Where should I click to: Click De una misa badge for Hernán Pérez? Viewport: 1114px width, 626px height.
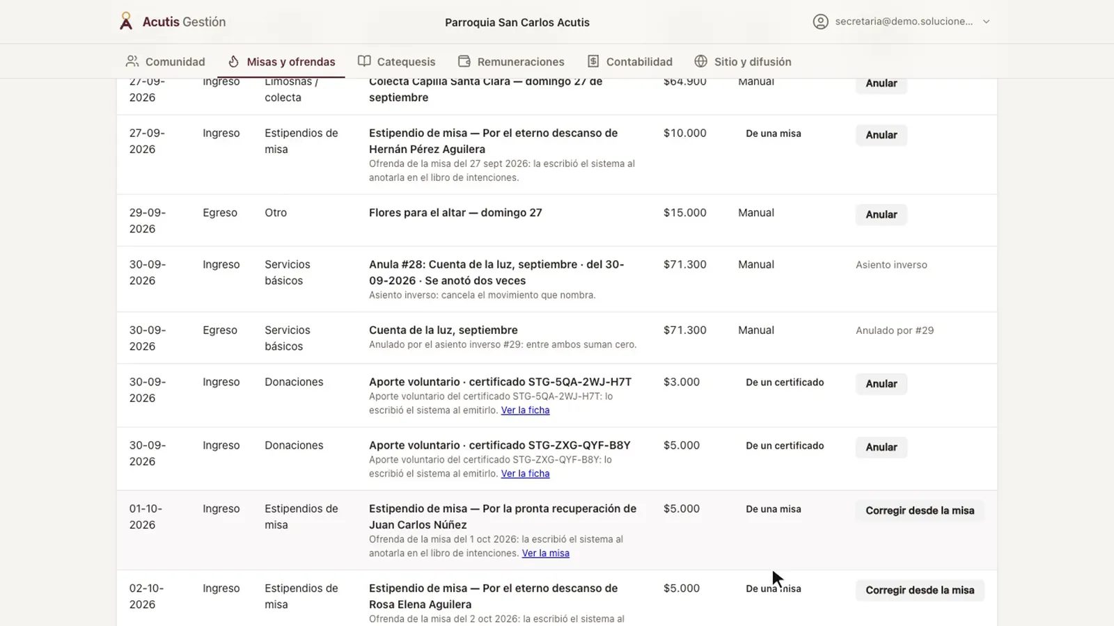(774, 134)
